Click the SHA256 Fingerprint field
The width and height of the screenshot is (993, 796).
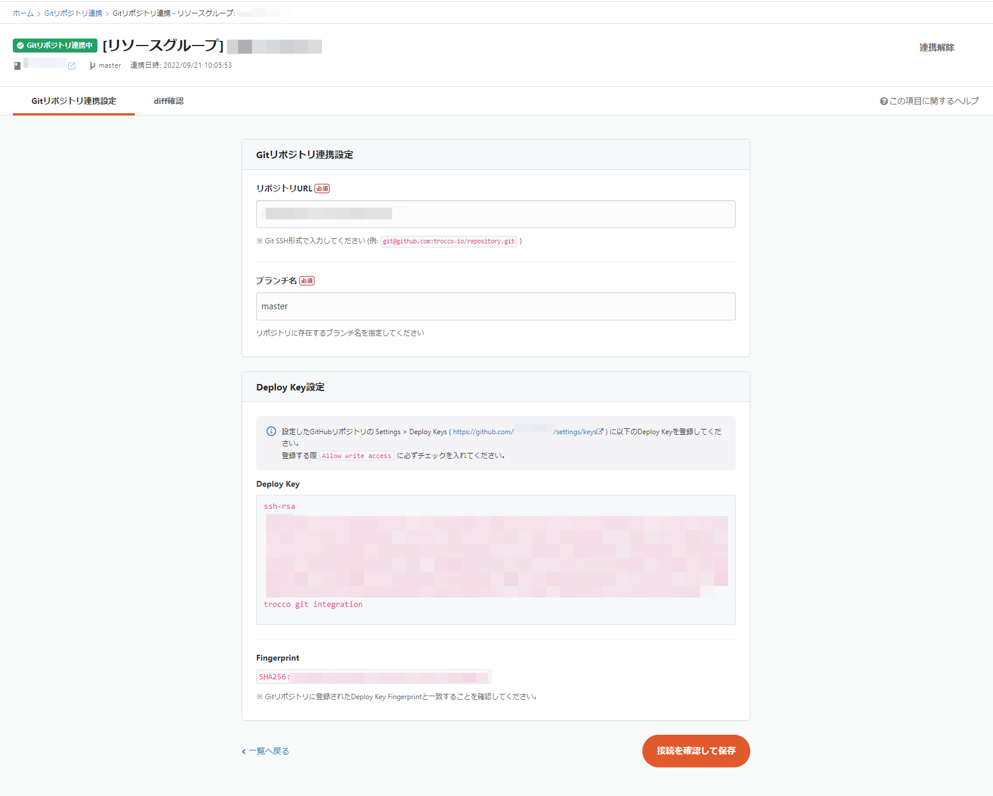click(x=373, y=677)
